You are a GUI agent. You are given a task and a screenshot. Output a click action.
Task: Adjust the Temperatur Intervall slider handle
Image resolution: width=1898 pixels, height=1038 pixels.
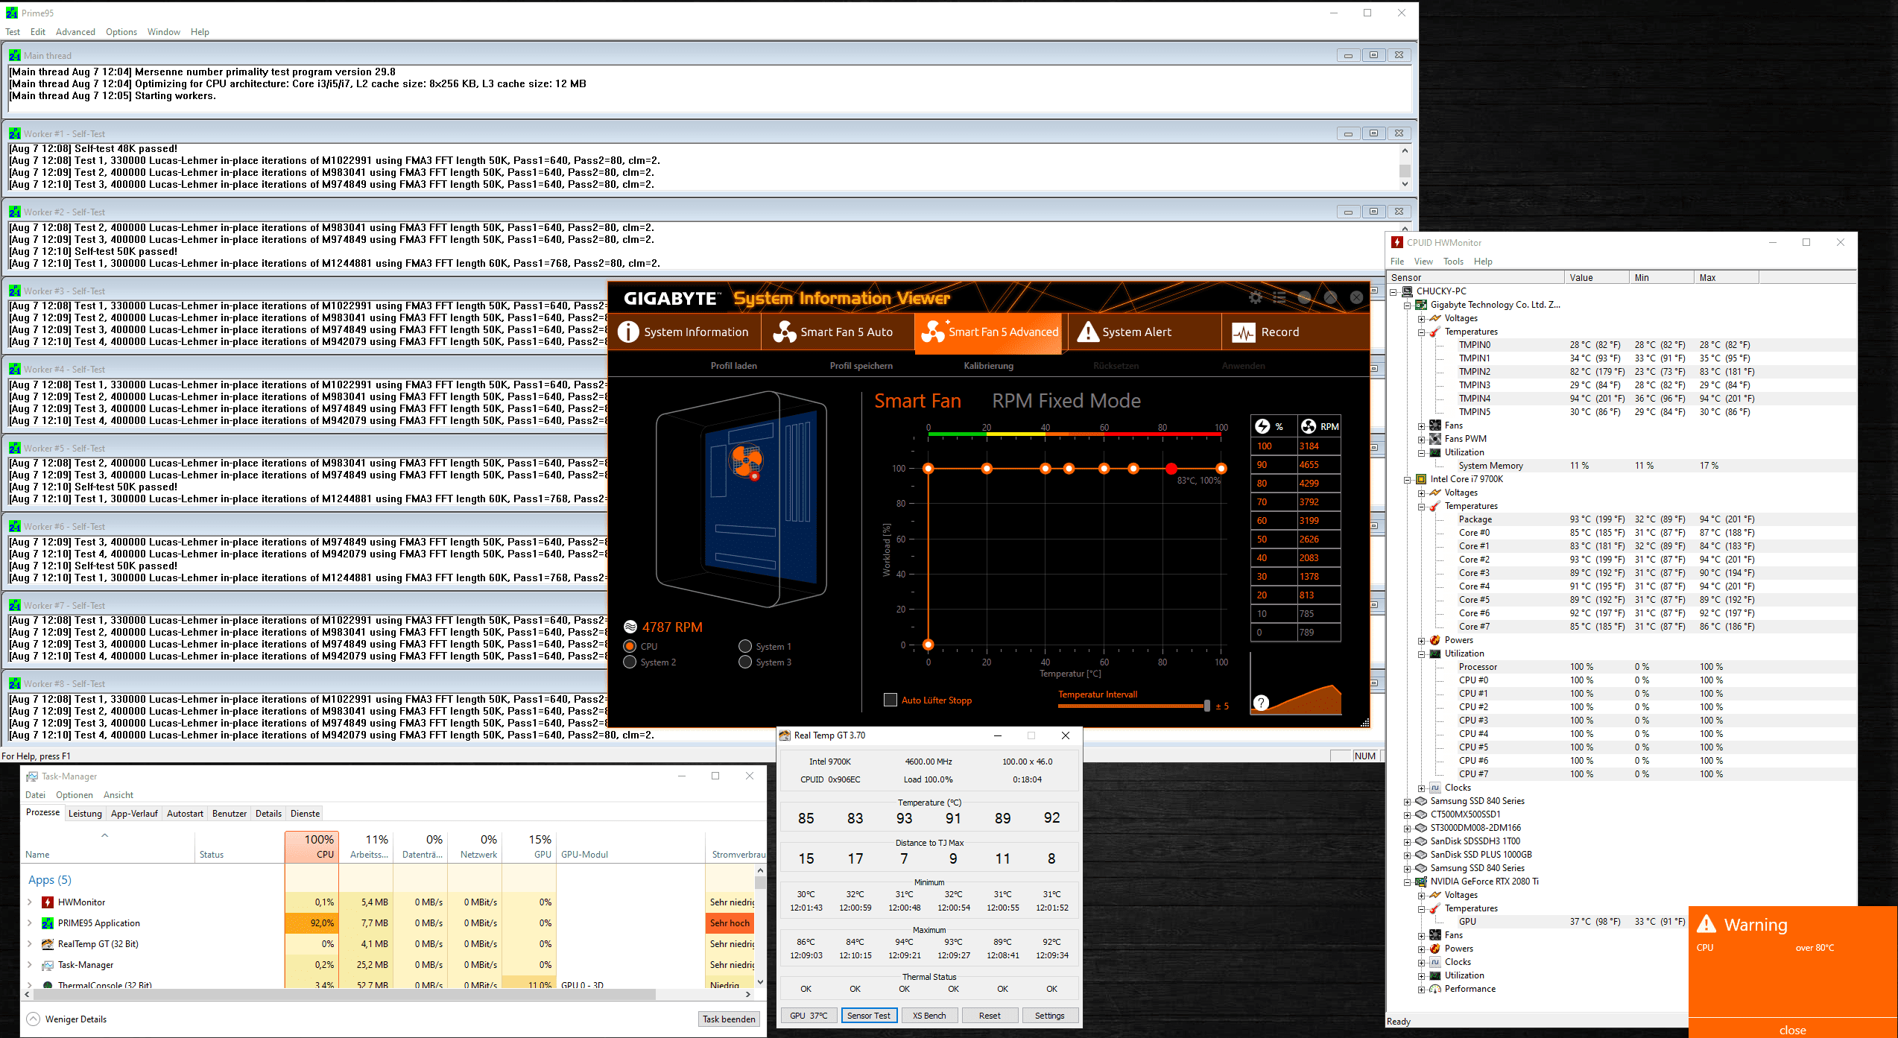[x=1206, y=706]
